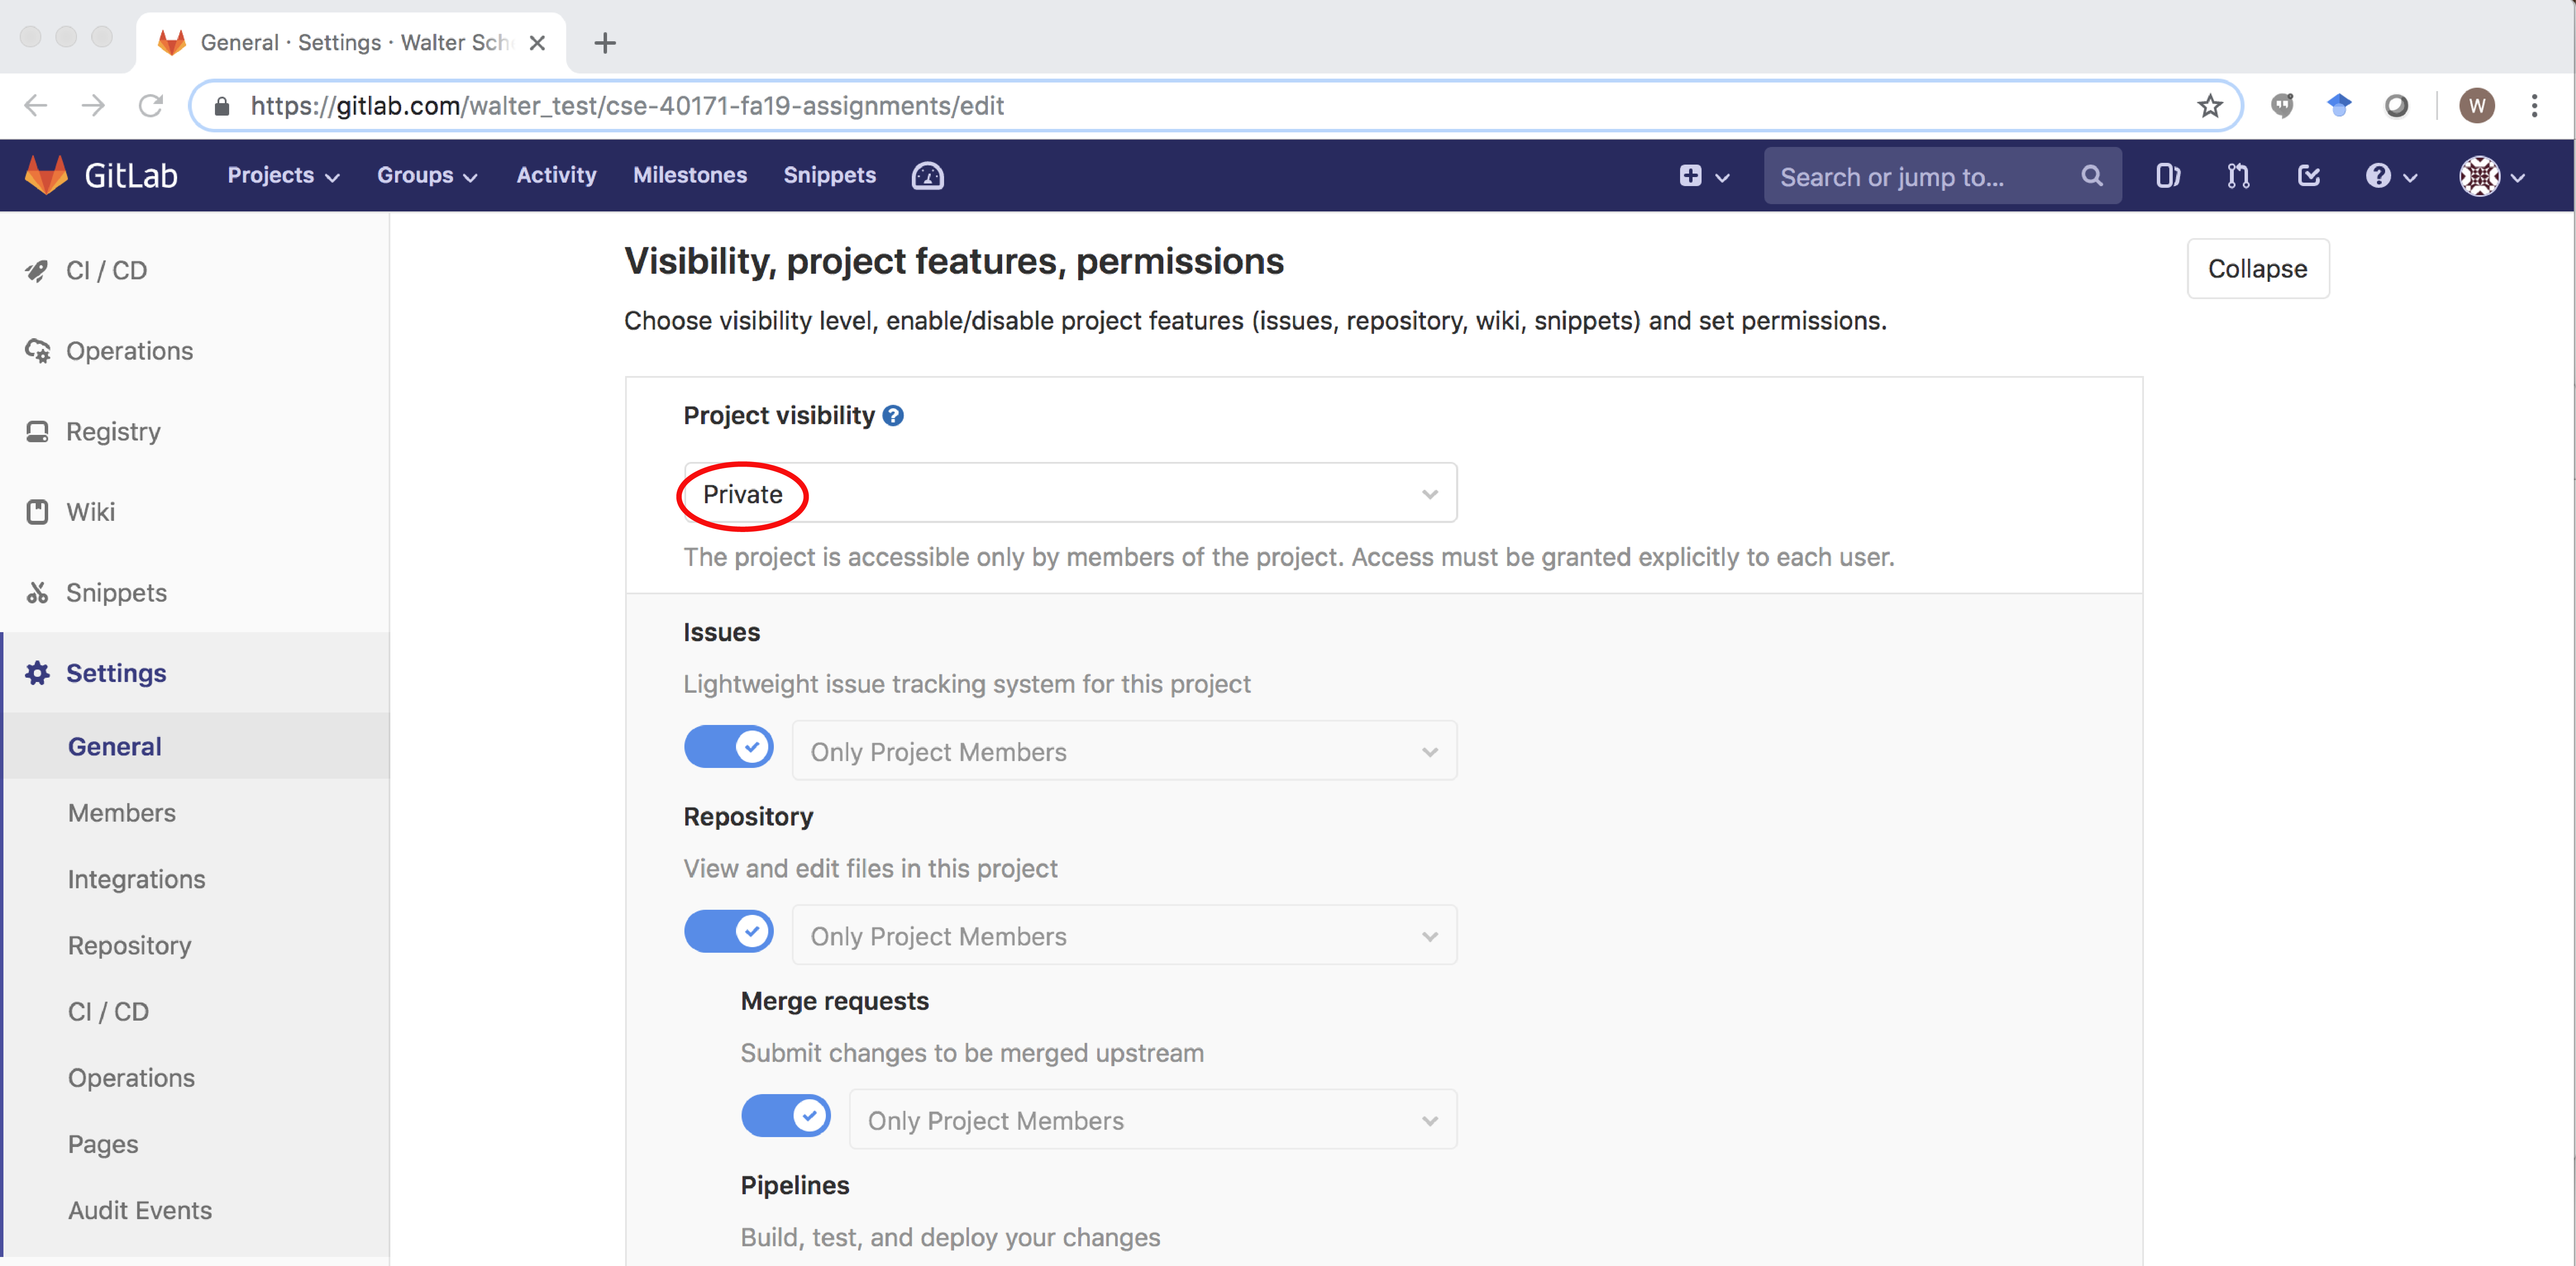Close the General Settings browser tab
The height and width of the screenshot is (1266, 2576).
click(x=537, y=43)
